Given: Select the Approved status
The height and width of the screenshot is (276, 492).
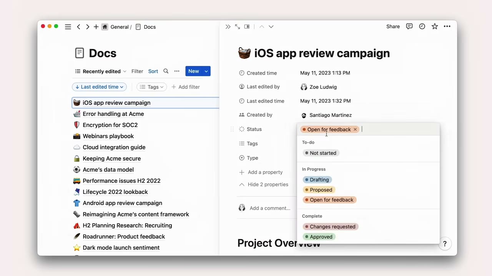Looking at the screenshot, I should [x=319, y=237].
